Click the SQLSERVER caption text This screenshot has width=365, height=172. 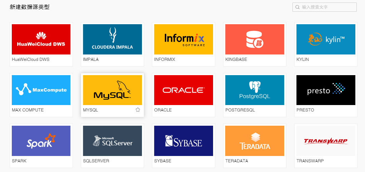(96, 161)
